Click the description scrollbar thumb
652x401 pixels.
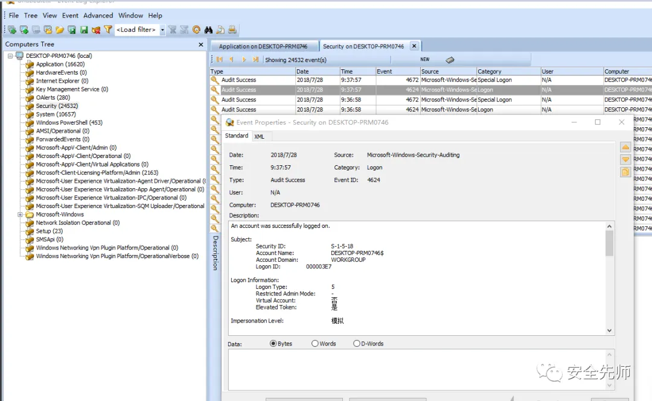609,244
